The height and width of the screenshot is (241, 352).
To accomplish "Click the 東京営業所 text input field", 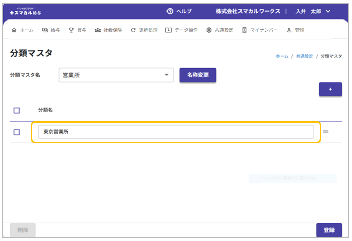I will pyautogui.click(x=176, y=132).
